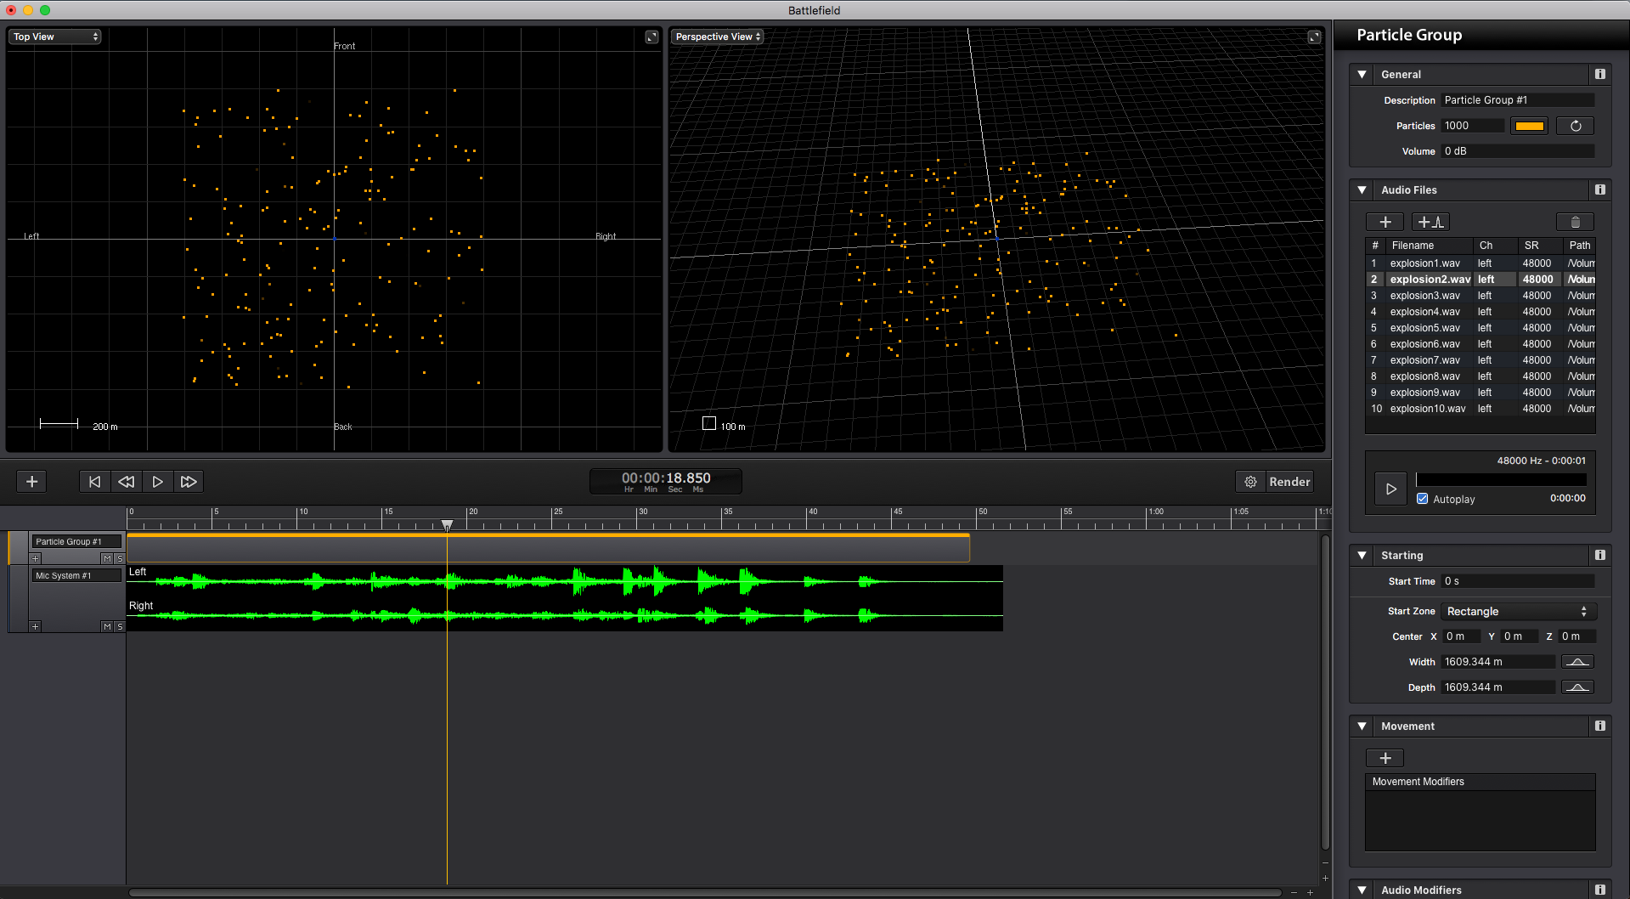
Task: Collapse the Audio Files section
Action: pos(1362,190)
